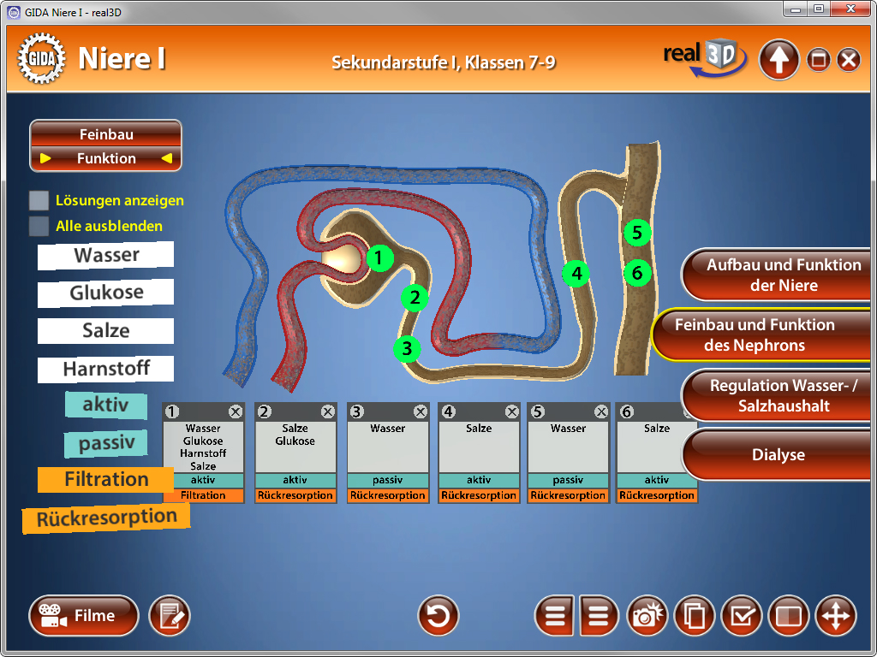
Task: Select the Feinbau mode button
Action: click(x=106, y=134)
